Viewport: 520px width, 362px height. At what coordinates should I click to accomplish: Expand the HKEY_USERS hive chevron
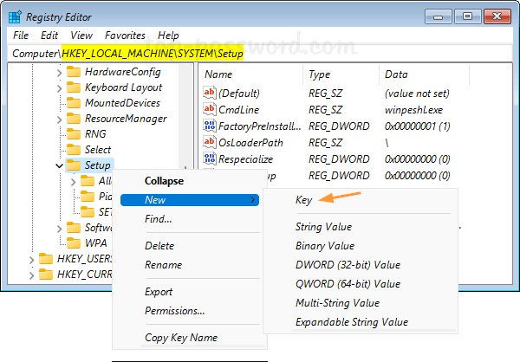(x=31, y=259)
